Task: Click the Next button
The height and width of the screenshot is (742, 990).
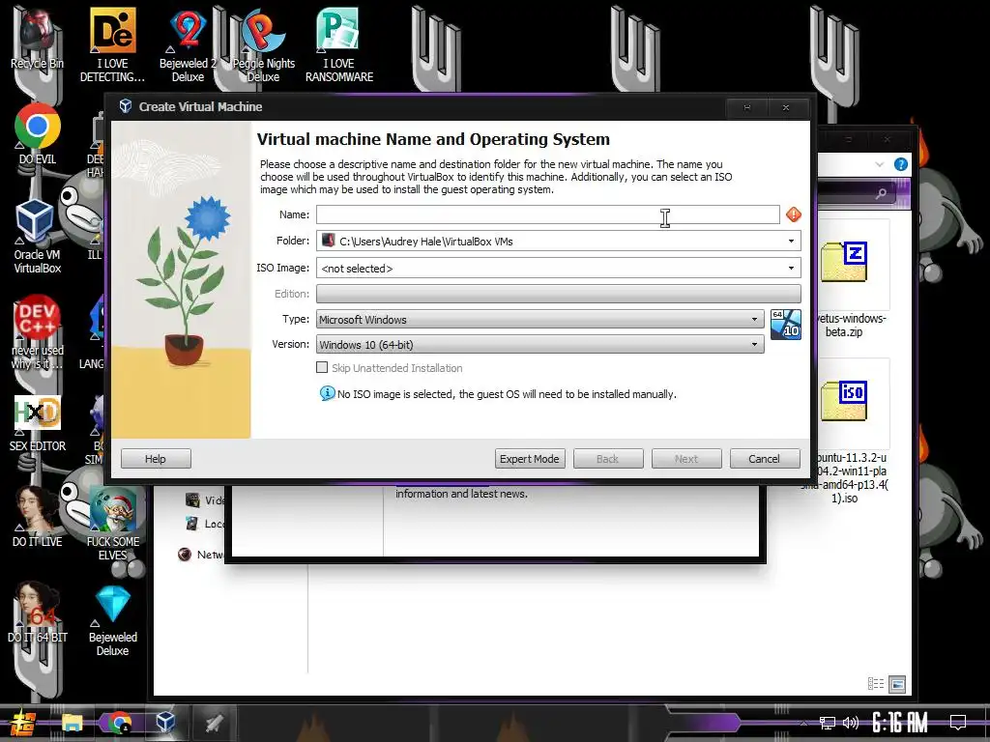Action: (x=686, y=459)
